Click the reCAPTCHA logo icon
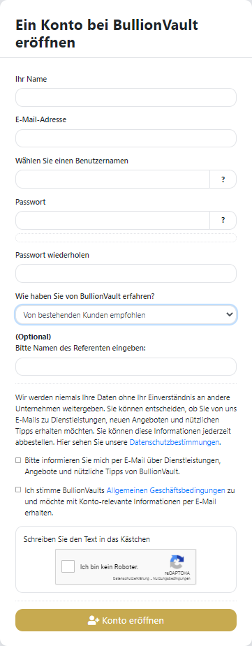252x646 pixels. pyautogui.click(x=177, y=562)
